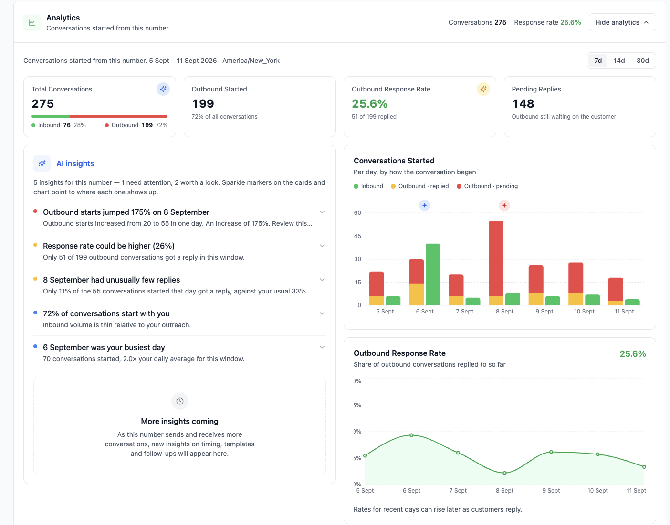The height and width of the screenshot is (525, 670).
Task: Click the green 25.6% beside Outbound Response Rate chart title
Action: coord(633,354)
